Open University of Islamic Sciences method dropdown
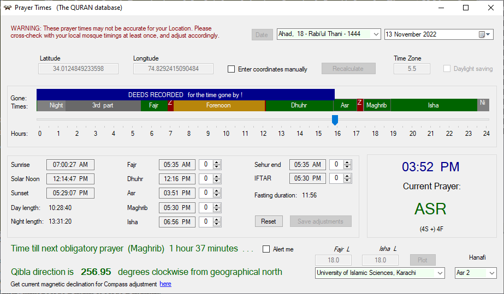 pos(440,273)
